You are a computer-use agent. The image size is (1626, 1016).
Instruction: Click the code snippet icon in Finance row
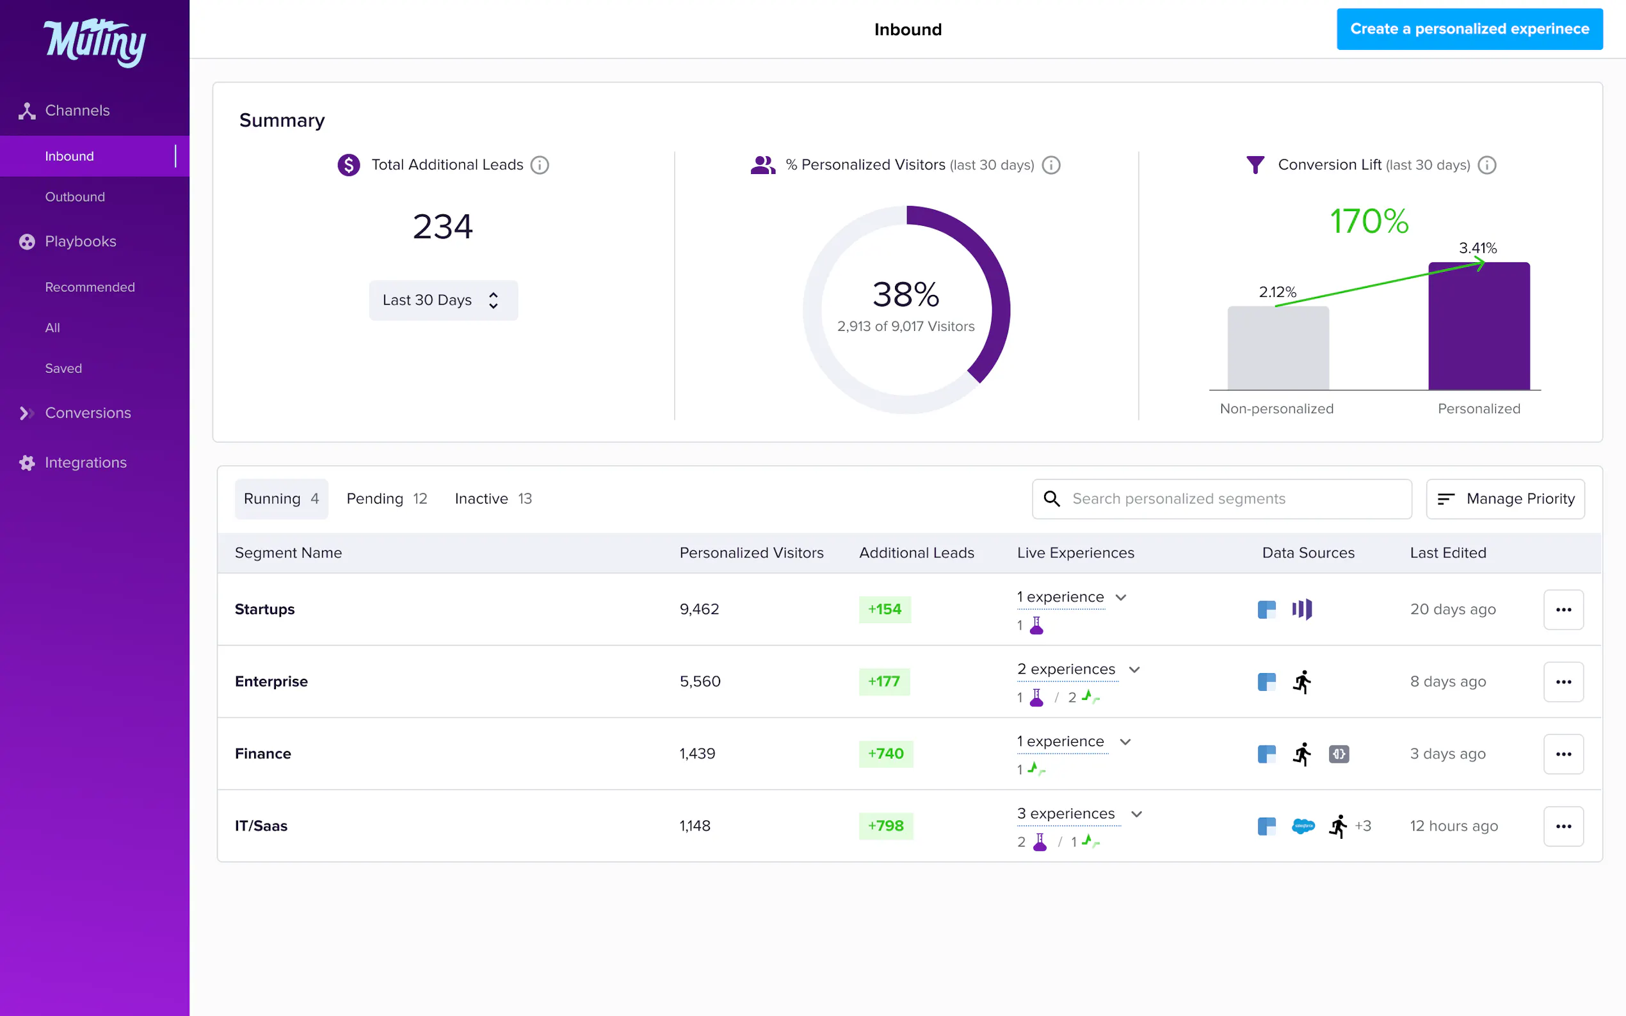1339,754
